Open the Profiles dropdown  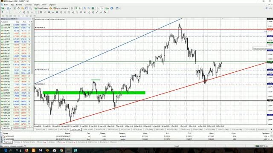10,8
